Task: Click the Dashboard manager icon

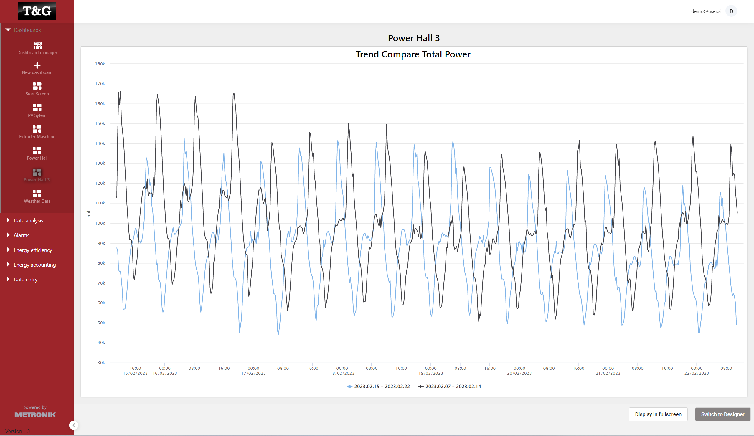Action: click(36, 45)
